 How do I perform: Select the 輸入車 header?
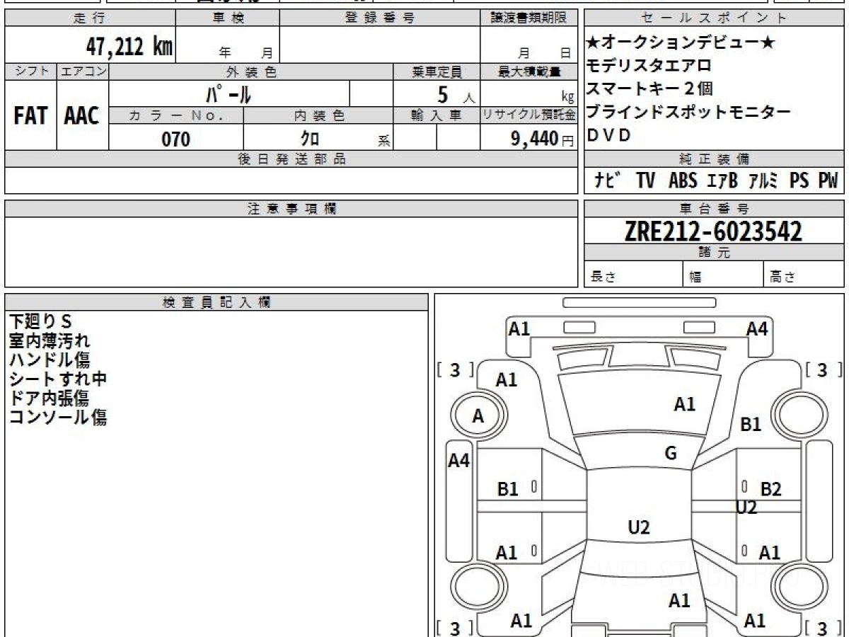click(437, 116)
